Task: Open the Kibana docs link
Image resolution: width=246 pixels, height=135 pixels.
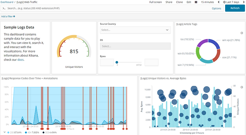Action: [20, 60]
